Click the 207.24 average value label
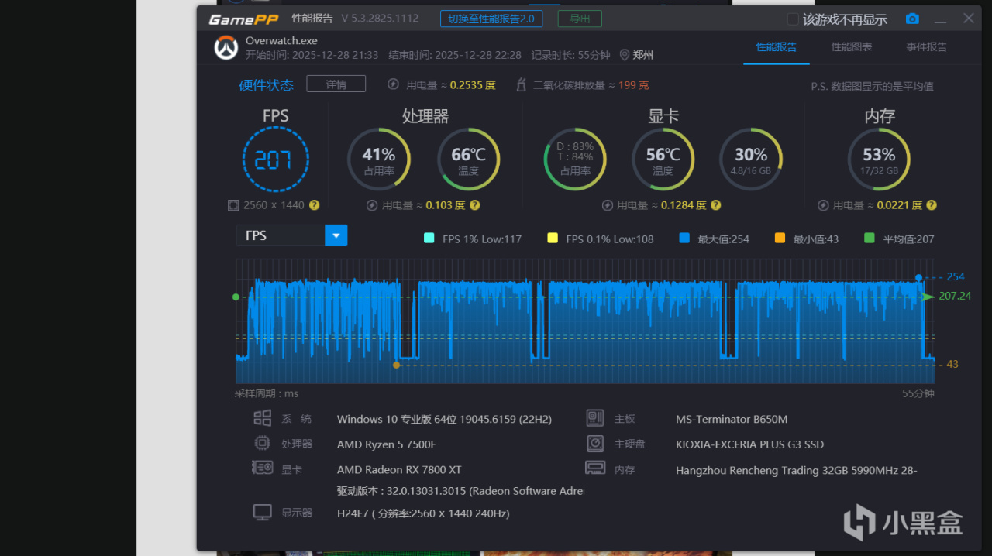Viewport: 992px width, 556px height. [954, 296]
